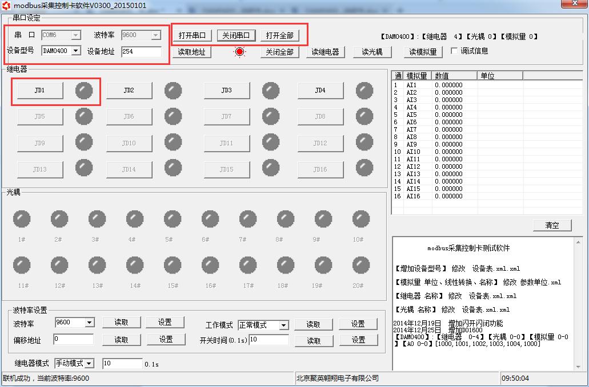Expand the 波特率 9600 dropdown in 波特率设置
The width and height of the screenshot is (589, 387).
[89, 323]
